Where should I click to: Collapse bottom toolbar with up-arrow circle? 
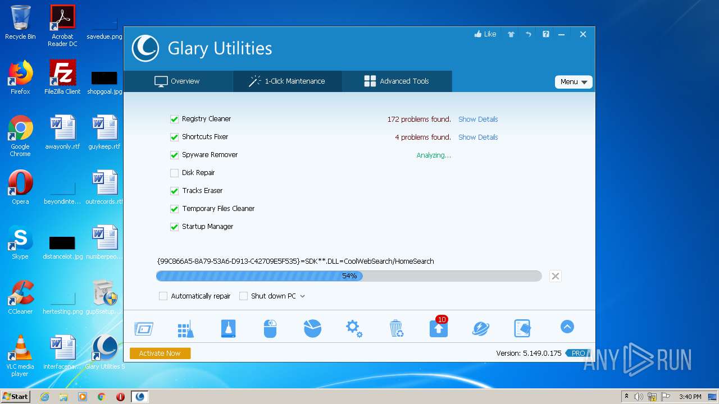coord(567,327)
